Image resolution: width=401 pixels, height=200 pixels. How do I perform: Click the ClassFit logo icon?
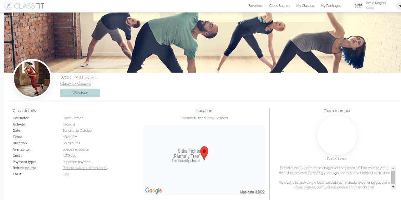(8, 6)
